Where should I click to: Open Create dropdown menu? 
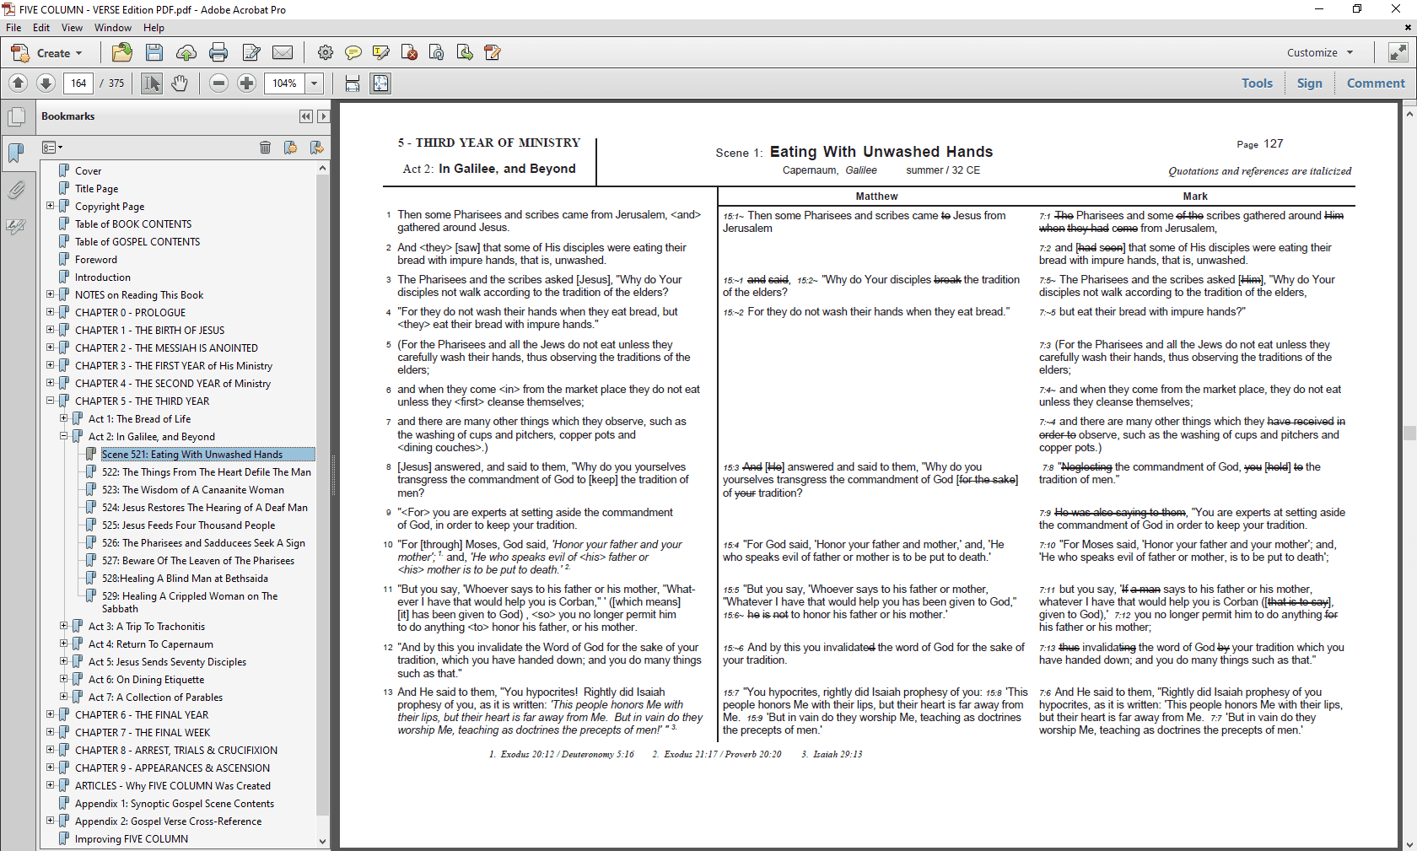click(x=46, y=53)
